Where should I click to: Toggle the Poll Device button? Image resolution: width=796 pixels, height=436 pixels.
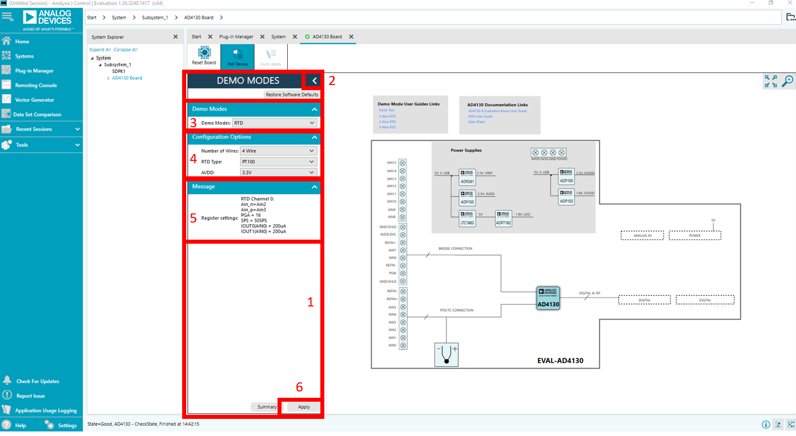[238, 56]
